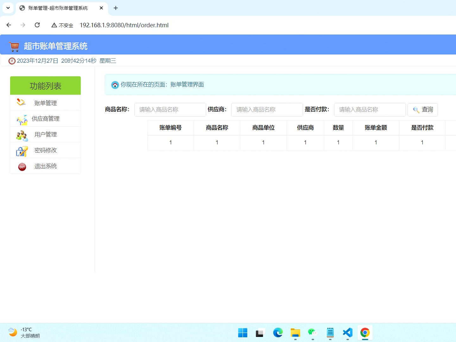Click the clock icon beside the date
Viewport: 456px width, 342px height.
pyautogui.click(x=12, y=61)
